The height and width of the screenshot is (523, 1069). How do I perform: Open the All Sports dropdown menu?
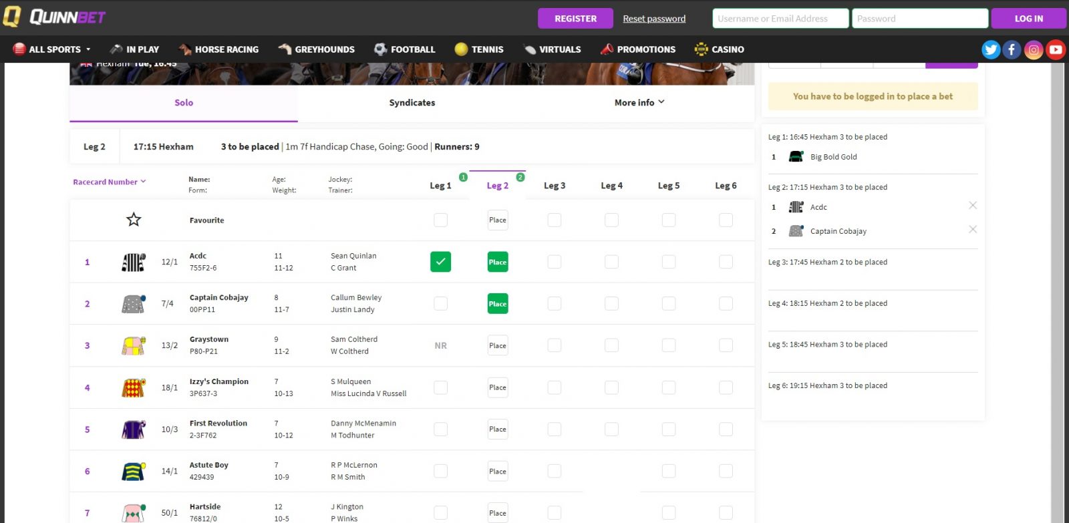tap(53, 49)
